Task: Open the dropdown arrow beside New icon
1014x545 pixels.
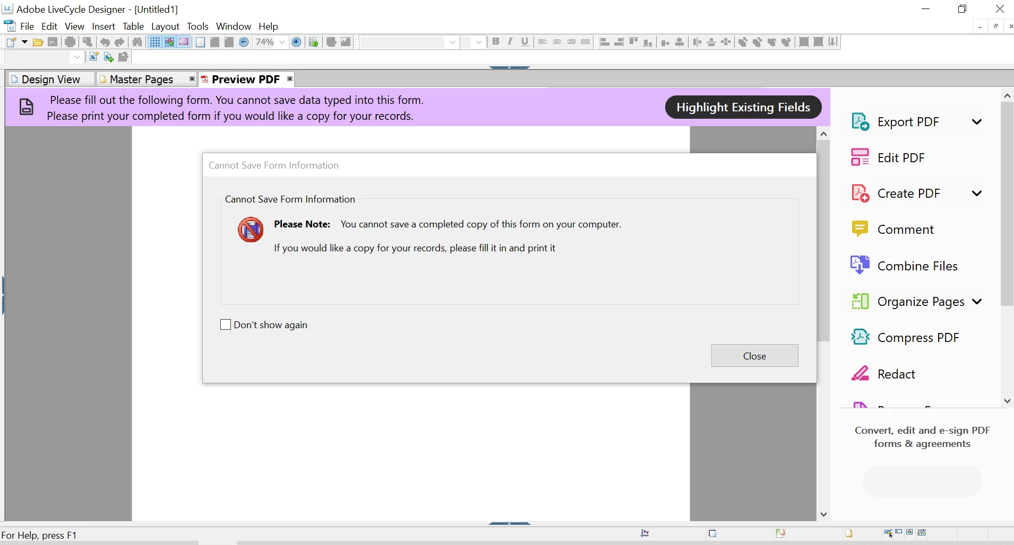Action: click(x=24, y=42)
